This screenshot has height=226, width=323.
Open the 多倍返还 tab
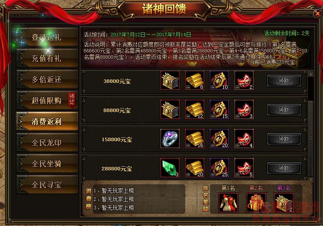pos(47,79)
